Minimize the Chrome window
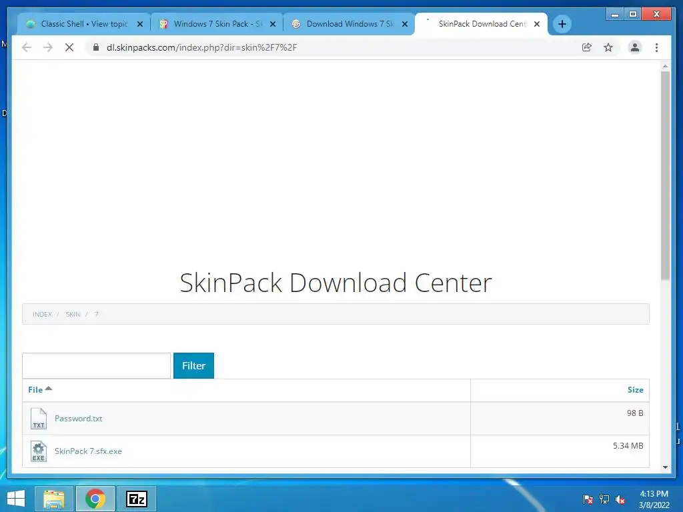683x512 pixels. (614, 15)
